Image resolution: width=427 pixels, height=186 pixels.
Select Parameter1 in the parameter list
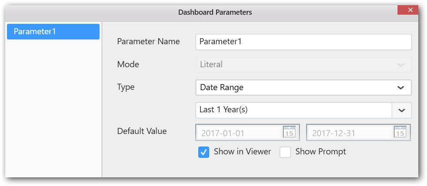tap(53, 32)
